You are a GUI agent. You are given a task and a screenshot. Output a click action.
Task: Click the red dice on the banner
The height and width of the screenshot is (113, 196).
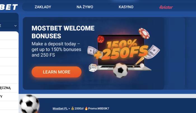click(x=101, y=39)
